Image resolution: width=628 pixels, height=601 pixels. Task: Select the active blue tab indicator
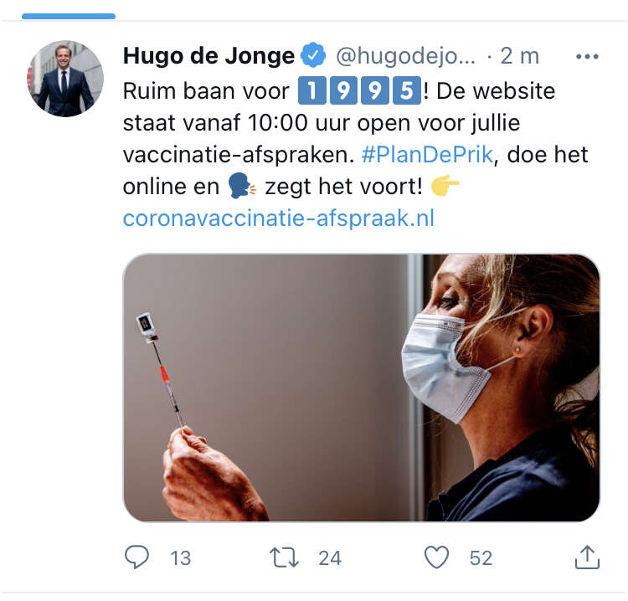click(x=69, y=16)
